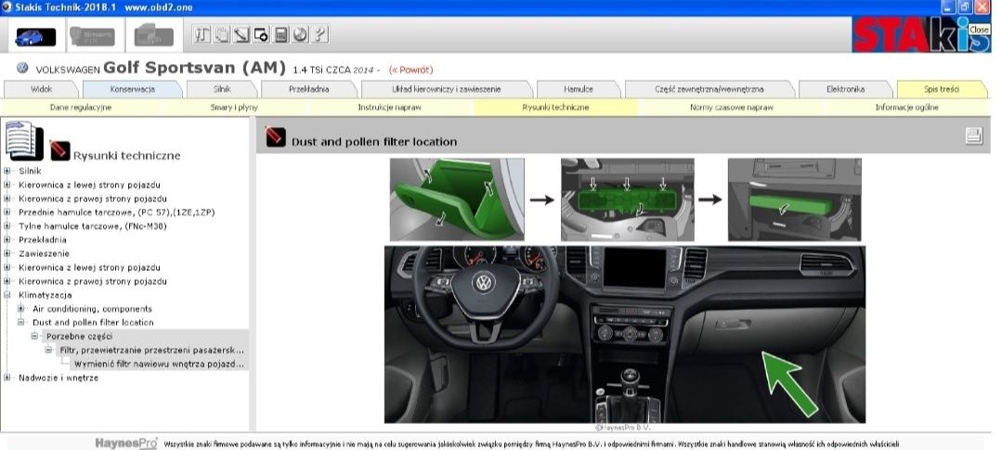
Task: Switch to the Konserwacja tab
Action: [132, 89]
